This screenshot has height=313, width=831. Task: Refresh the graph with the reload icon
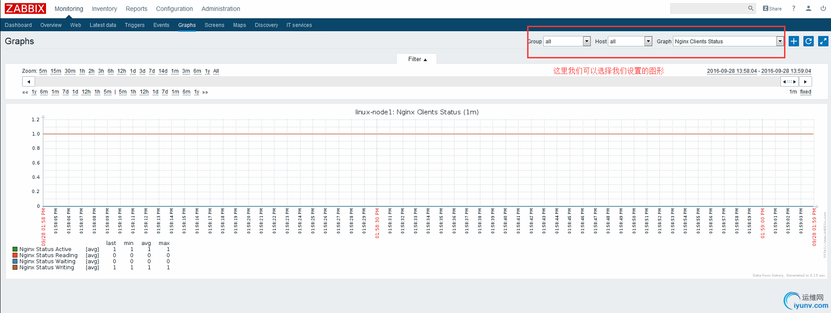coord(808,41)
